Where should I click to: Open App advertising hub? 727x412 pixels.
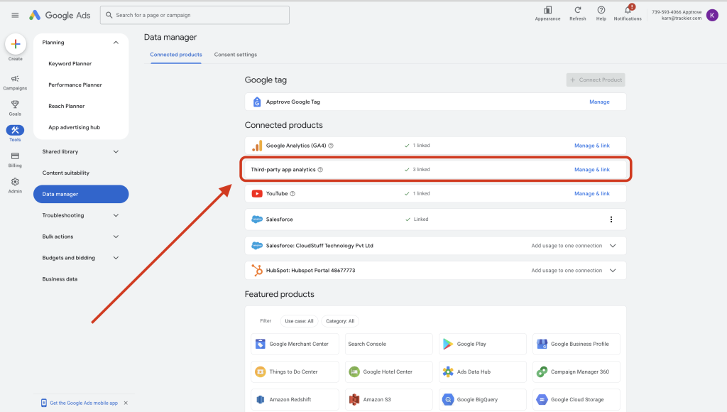(74, 128)
